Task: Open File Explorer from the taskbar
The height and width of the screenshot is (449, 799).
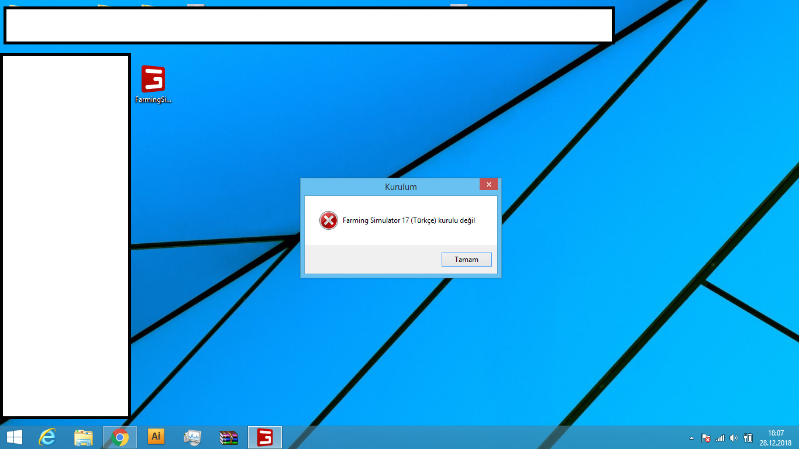Action: 84,437
